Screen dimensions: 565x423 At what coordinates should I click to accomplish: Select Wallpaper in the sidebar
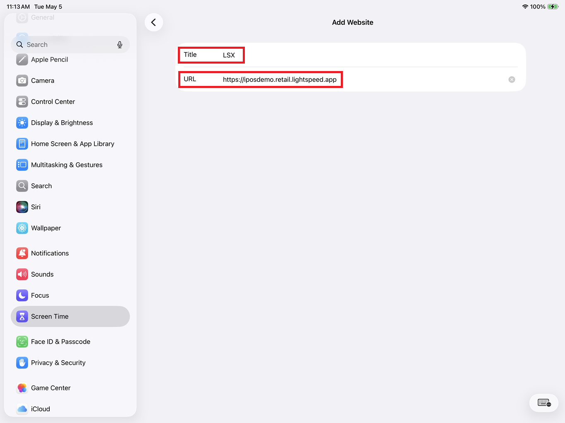pos(70,228)
